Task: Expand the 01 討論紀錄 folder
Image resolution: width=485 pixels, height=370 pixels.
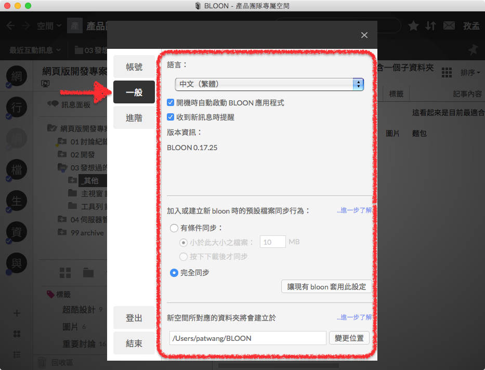Action: 62,141
